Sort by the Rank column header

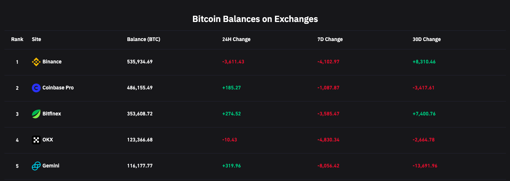pyautogui.click(x=17, y=40)
